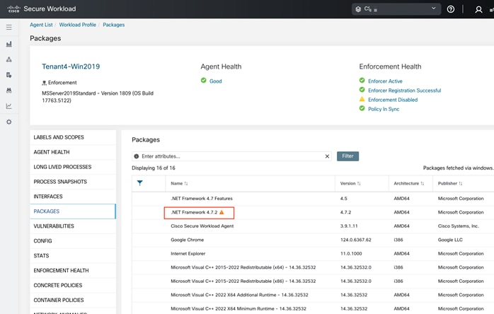Click the Enforcement Disabled link

(393, 100)
